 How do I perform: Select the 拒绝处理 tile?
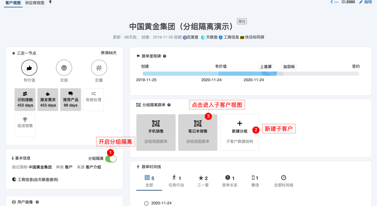(94, 100)
